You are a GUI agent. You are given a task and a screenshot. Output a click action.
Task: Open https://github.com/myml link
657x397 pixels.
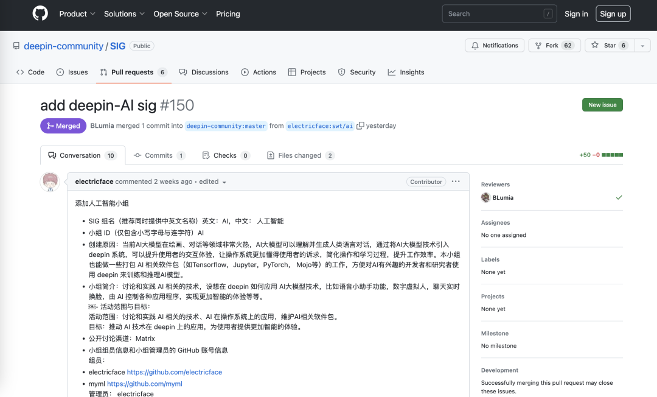coord(145,384)
